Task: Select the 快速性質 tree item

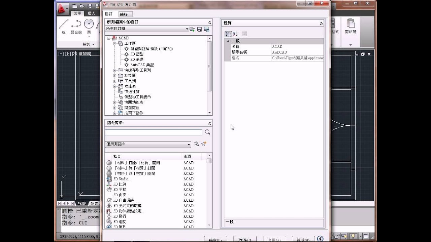Action: (132, 91)
